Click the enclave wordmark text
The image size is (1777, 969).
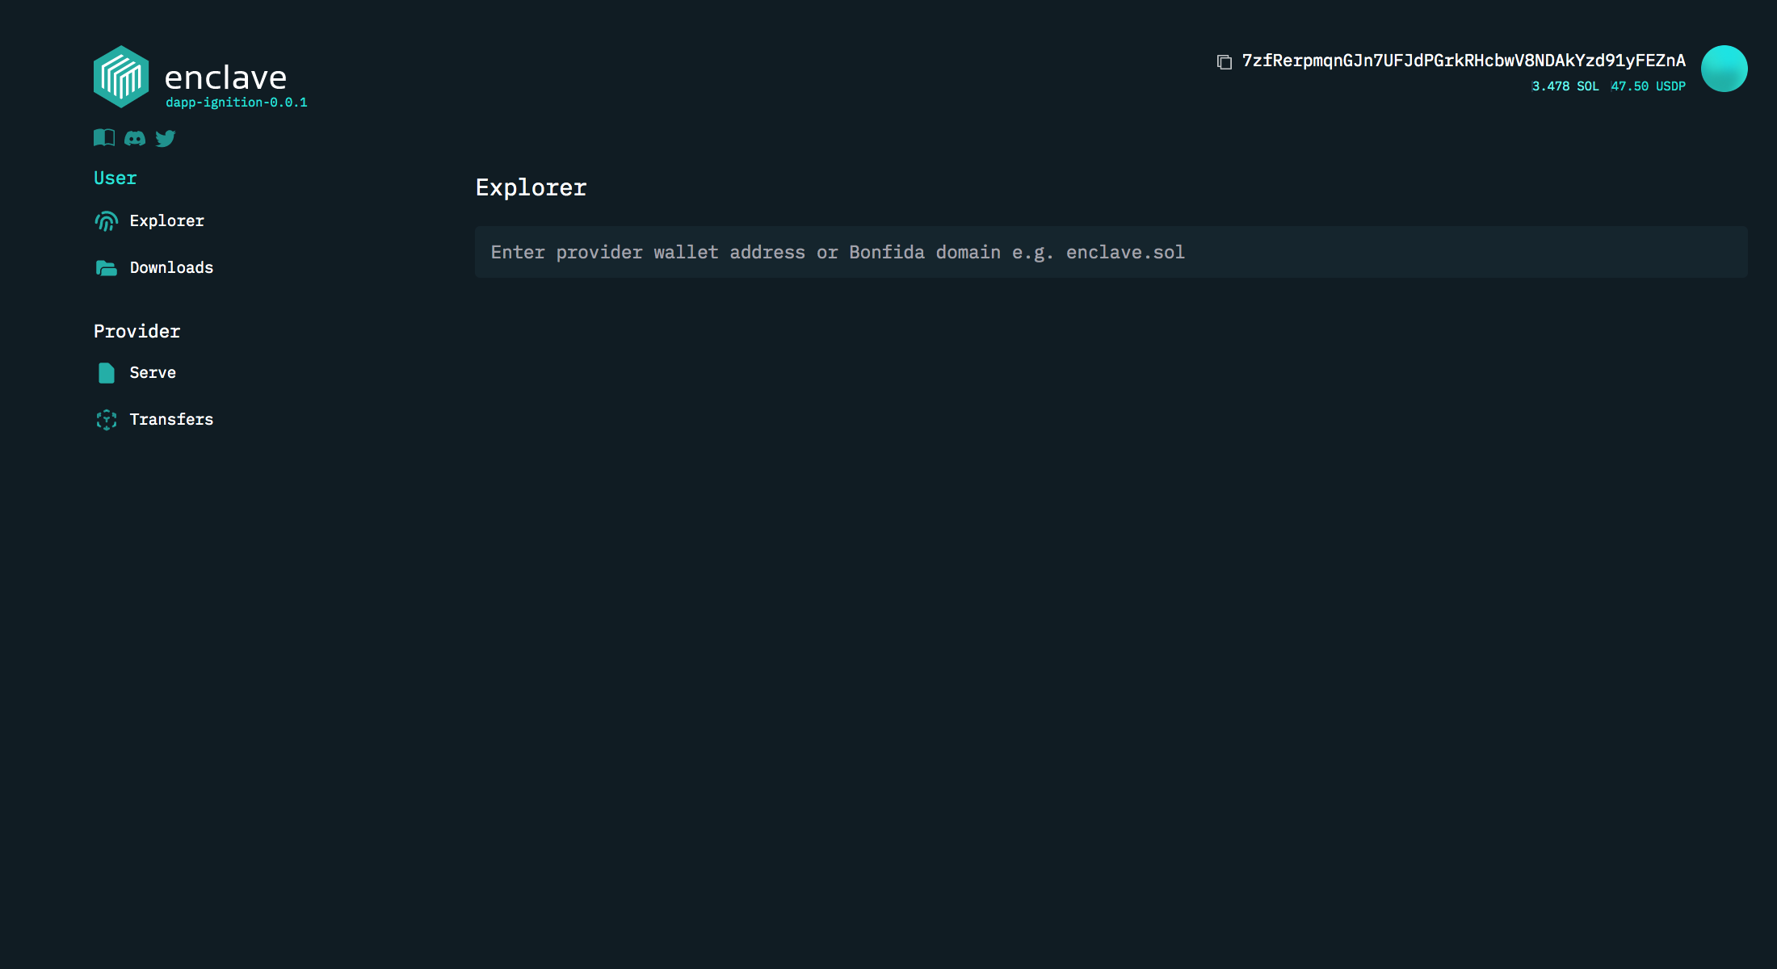click(225, 78)
